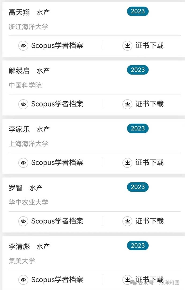Select scholar name 解绶启

point(19,71)
